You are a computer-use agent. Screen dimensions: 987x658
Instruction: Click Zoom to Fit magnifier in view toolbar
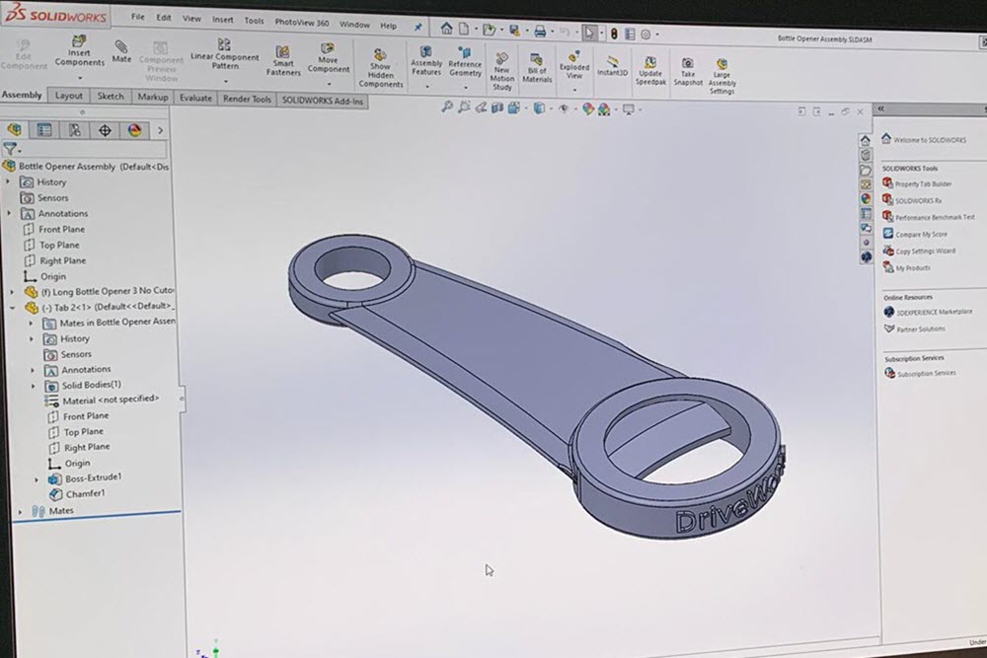[447, 107]
